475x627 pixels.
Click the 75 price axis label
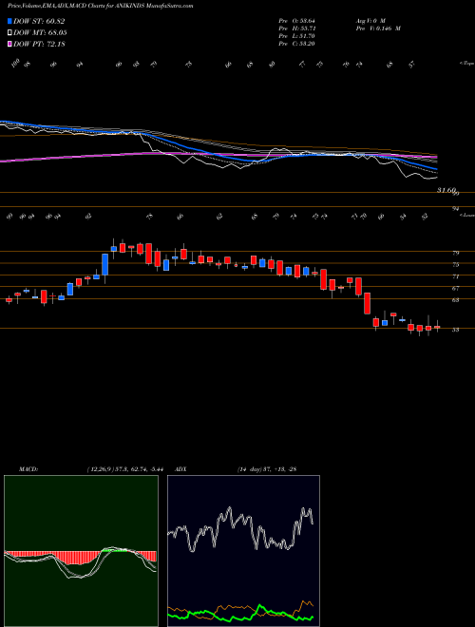pyautogui.click(x=455, y=264)
